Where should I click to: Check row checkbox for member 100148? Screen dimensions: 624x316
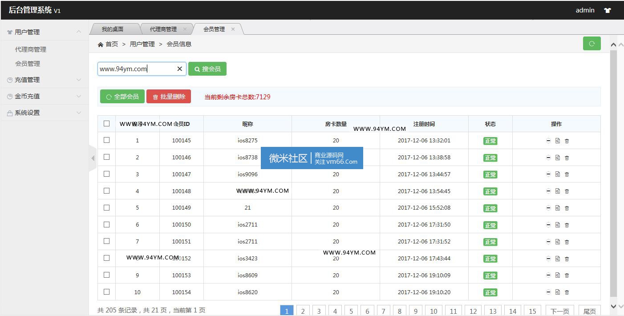(x=106, y=190)
